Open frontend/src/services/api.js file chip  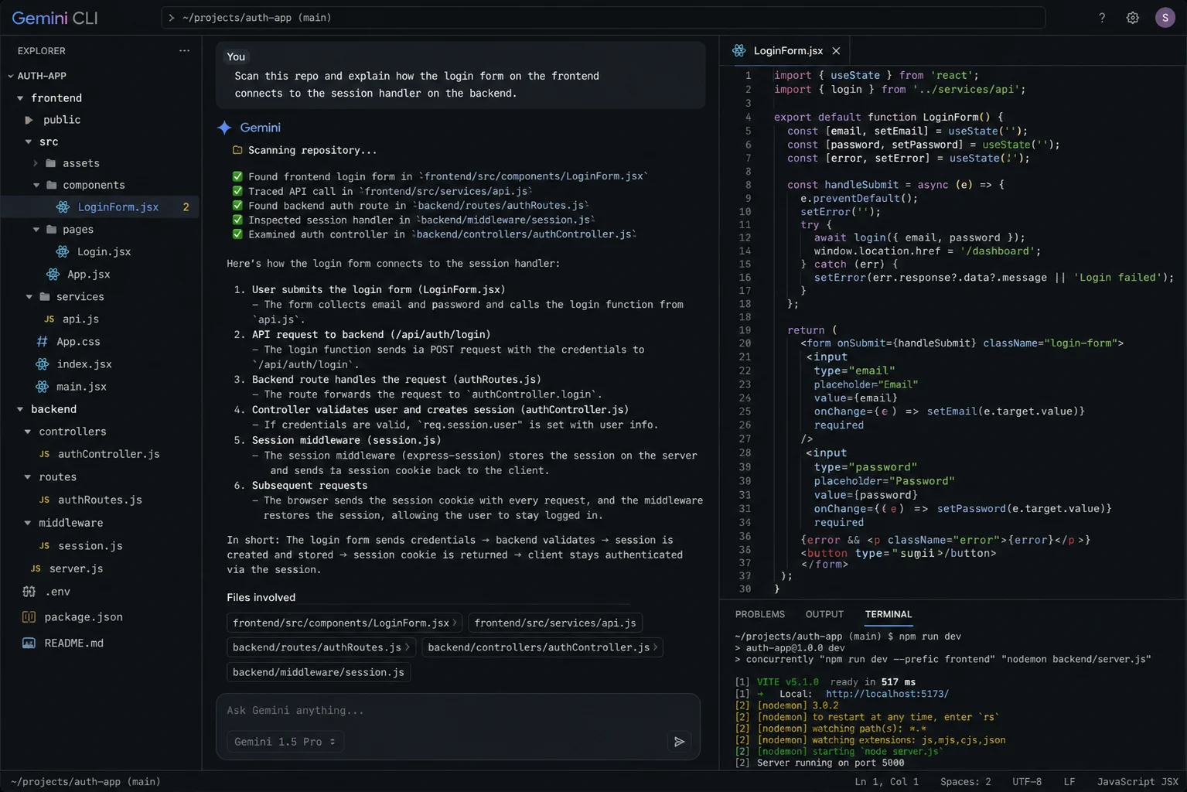pos(555,623)
